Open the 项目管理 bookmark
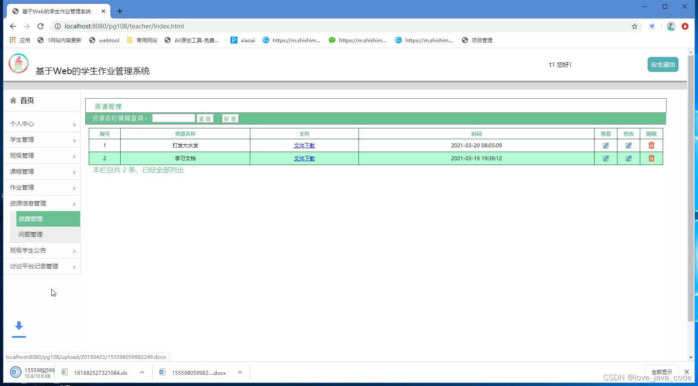The image size is (698, 386). (477, 40)
